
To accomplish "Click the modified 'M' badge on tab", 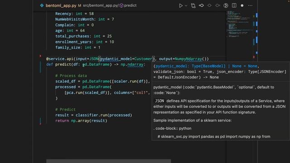I will 79,5.
